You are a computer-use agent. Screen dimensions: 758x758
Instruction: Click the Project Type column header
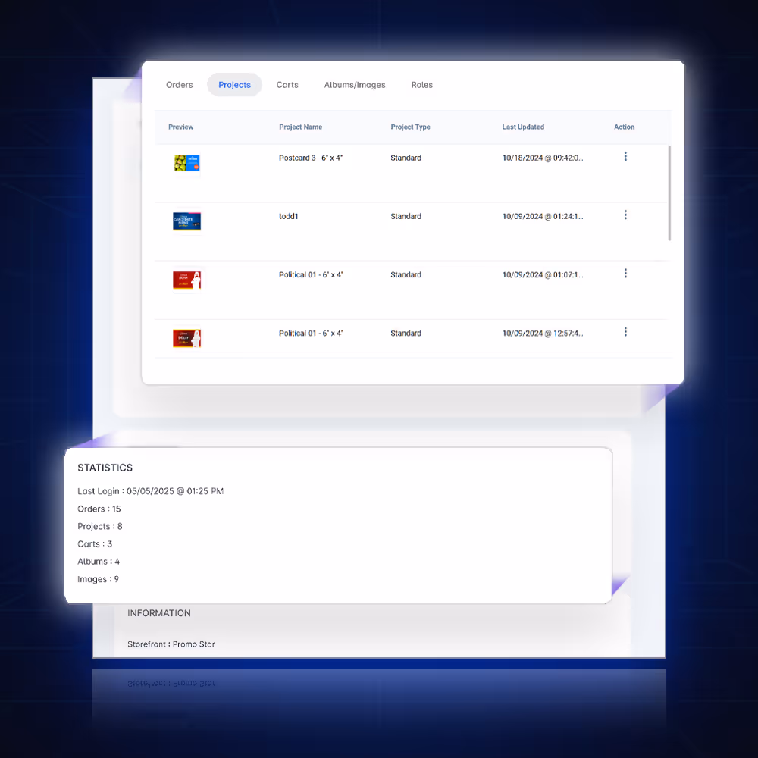410,127
